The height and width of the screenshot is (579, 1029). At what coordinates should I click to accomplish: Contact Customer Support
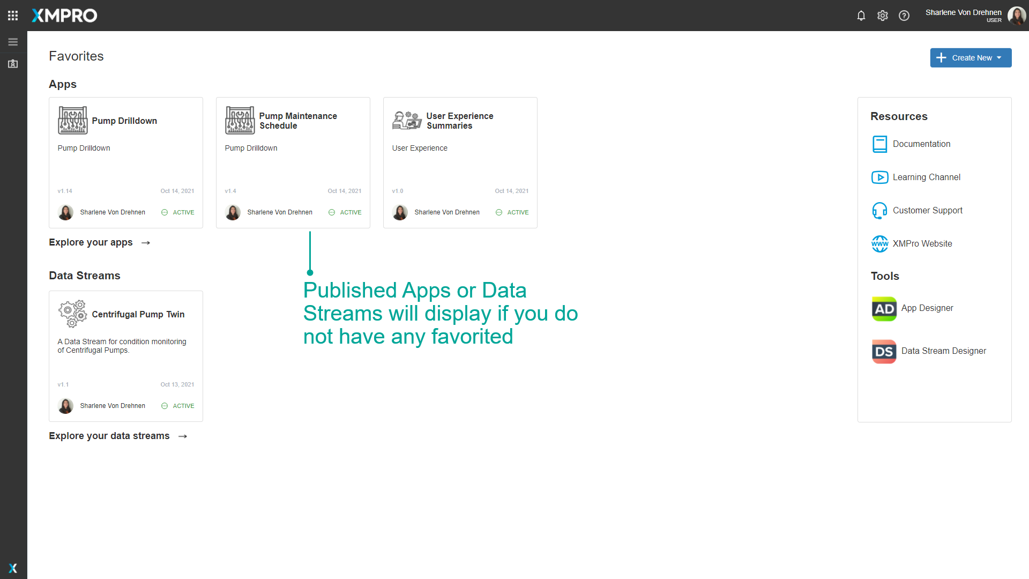coord(928,210)
